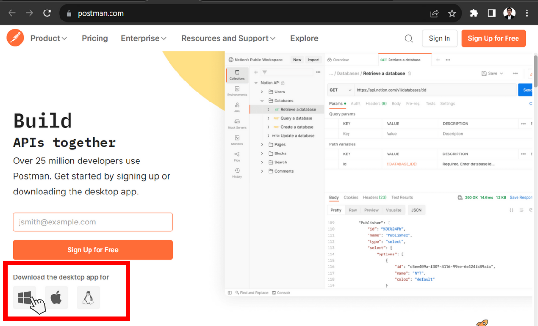
Task: Click the search magnifier icon
Action: click(x=408, y=39)
